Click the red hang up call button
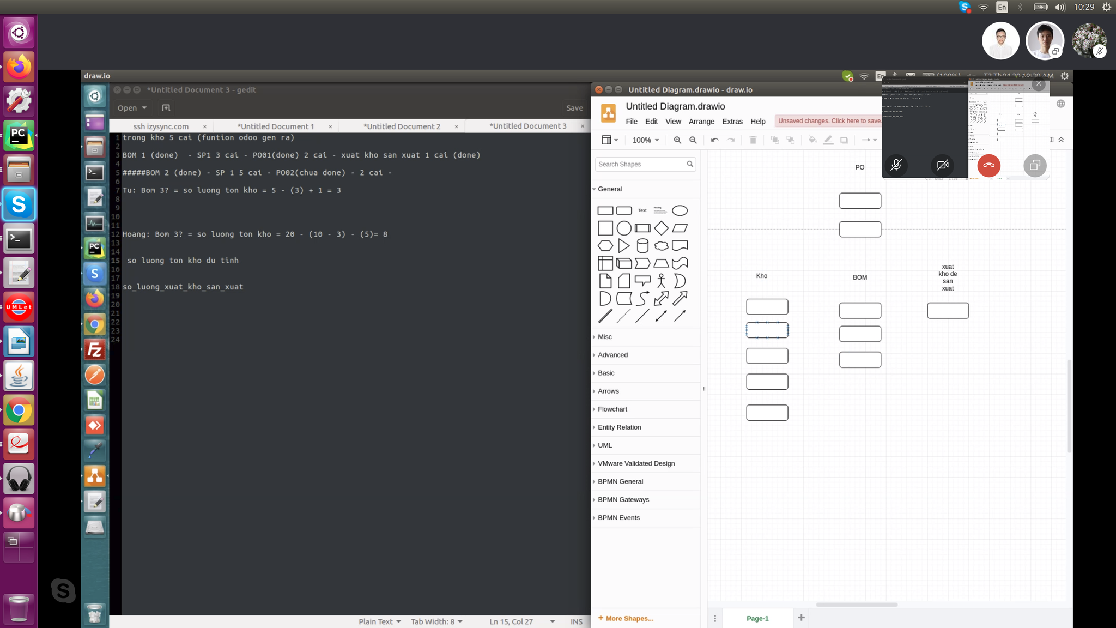The height and width of the screenshot is (628, 1116). point(988,165)
